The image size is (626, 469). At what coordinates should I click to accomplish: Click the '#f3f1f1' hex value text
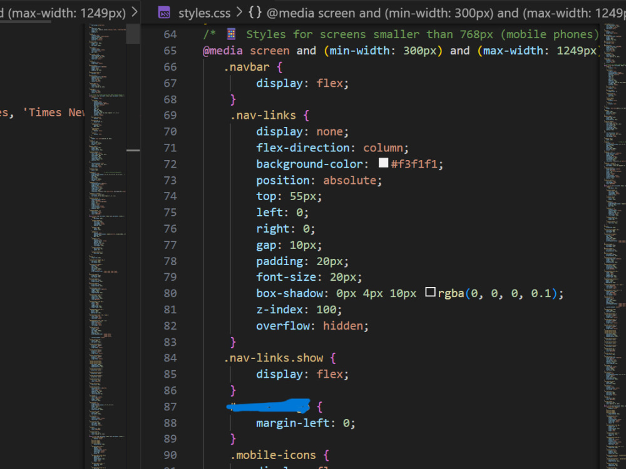tap(414, 164)
